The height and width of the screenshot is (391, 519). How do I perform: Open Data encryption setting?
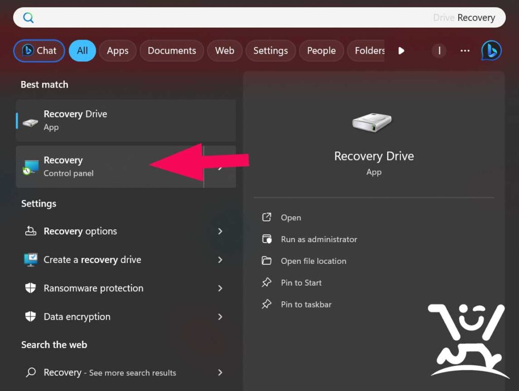[x=126, y=317]
